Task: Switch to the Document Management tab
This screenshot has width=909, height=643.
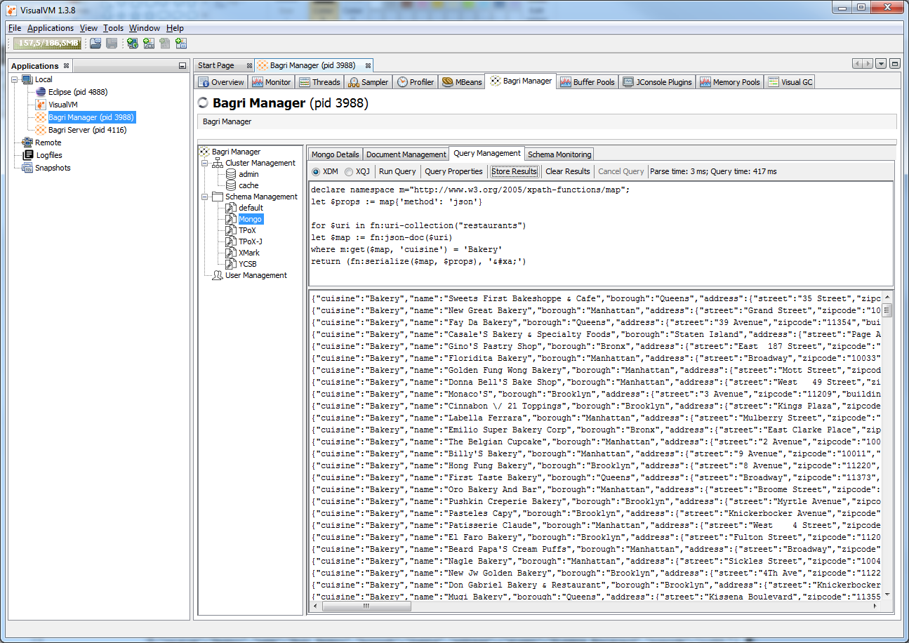Action: click(406, 154)
